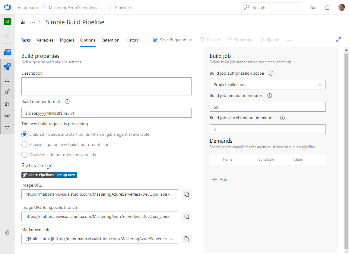Click the build pipeline icon beside breadcrumb
Screen dimensions: 349x254
point(23,22)
